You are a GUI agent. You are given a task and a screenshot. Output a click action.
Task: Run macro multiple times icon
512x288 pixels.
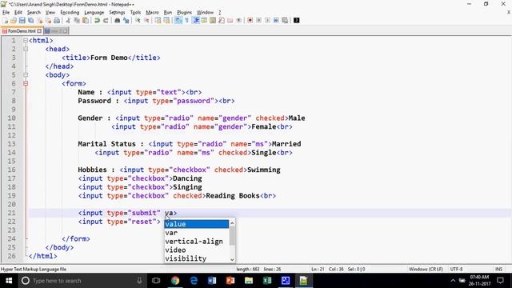276,20
